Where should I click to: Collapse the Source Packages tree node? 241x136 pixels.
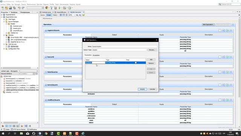click(4, 22)
